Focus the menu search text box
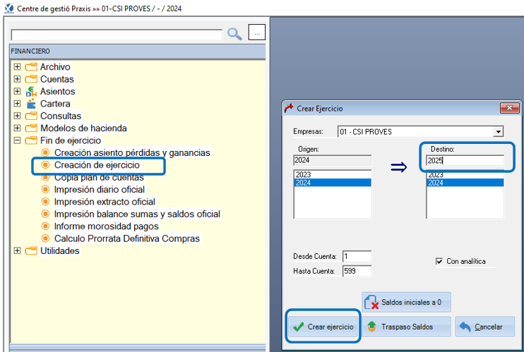The width and height of the screenshot is (524, 352). (117, 35)
